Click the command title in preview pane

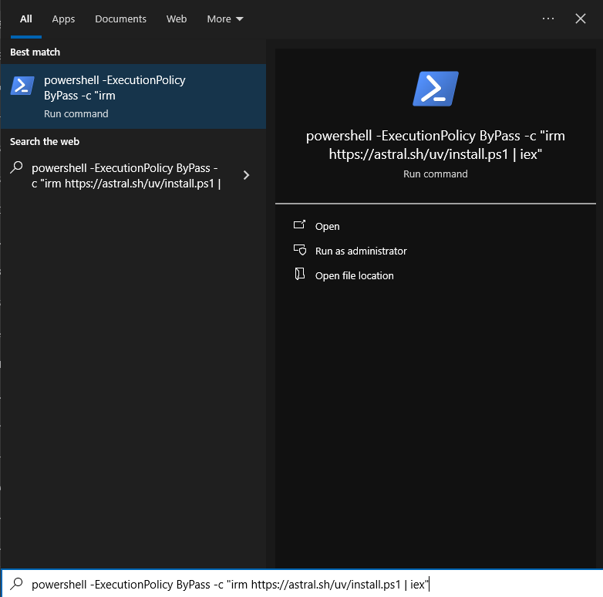click(x=436, y=145)
